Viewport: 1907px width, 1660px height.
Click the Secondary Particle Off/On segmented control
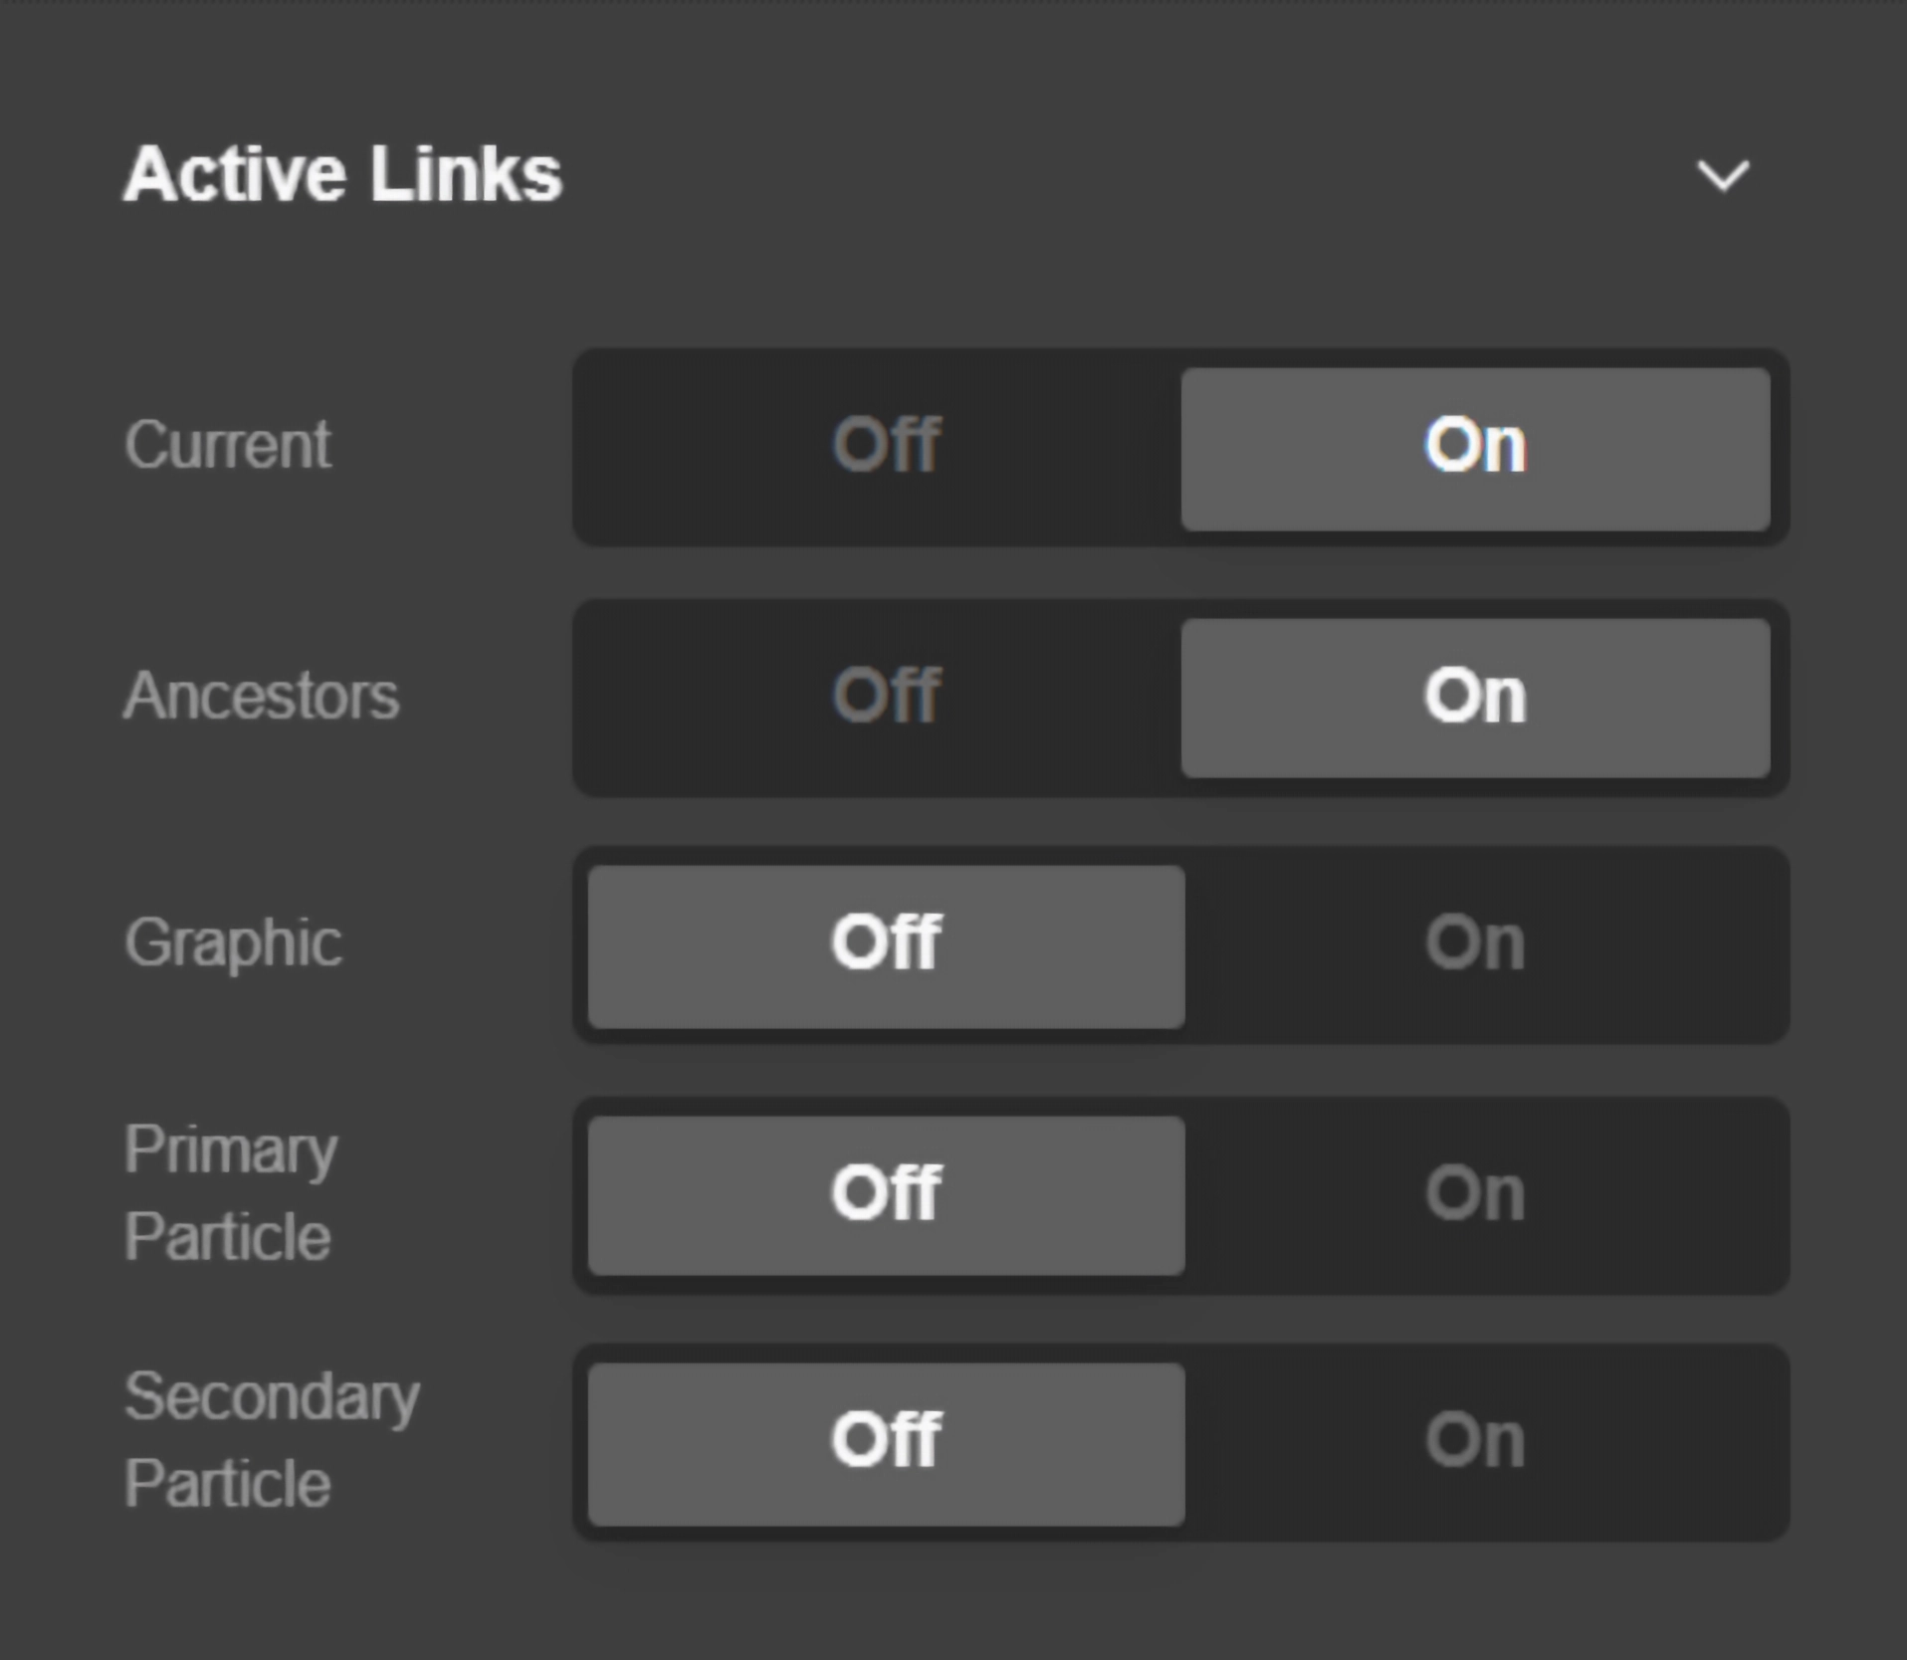coord(1180,1443)
